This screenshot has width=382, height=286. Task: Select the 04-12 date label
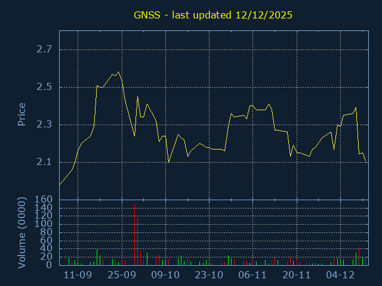340,275
